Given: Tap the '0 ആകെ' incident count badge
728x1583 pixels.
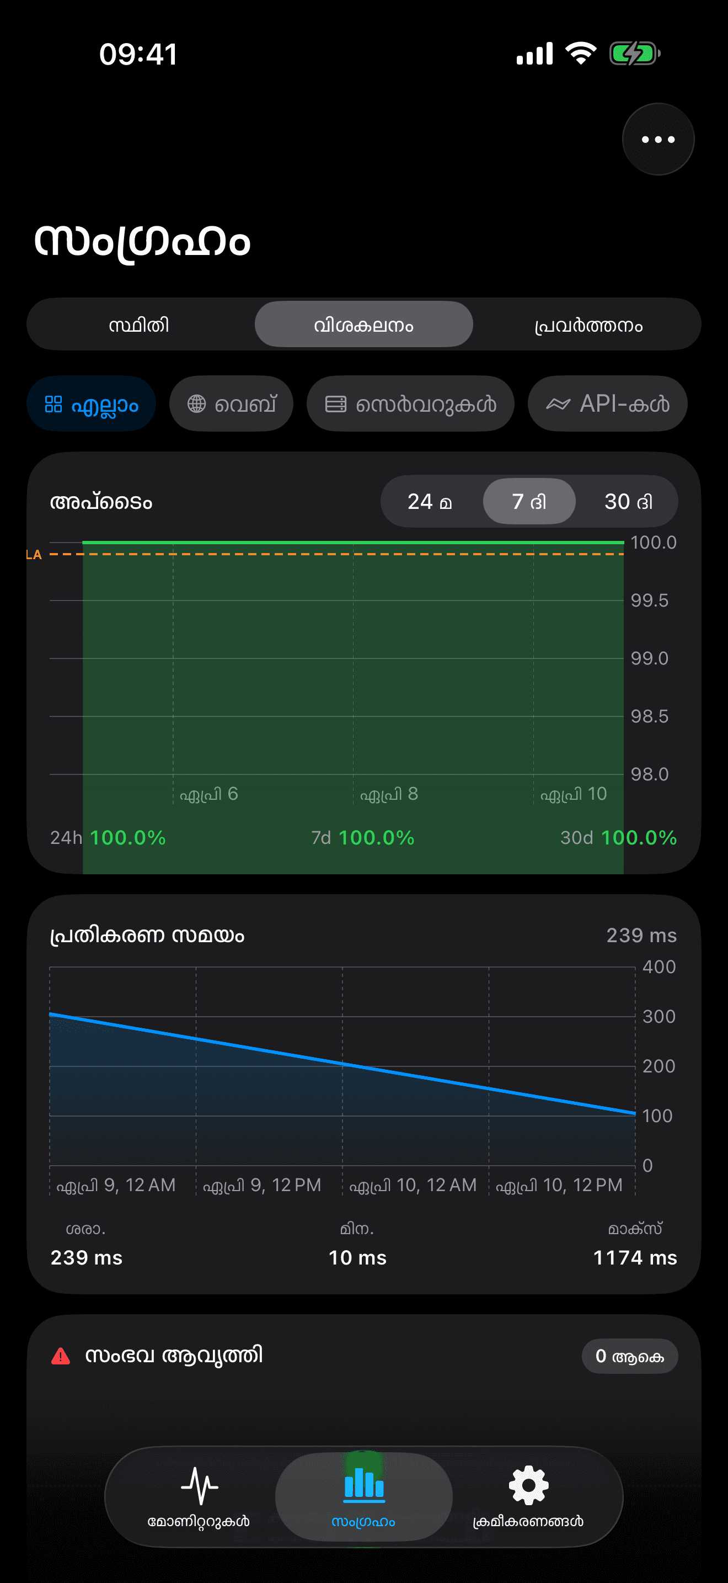Looking at the screenshot, I should click(629, 1356).
